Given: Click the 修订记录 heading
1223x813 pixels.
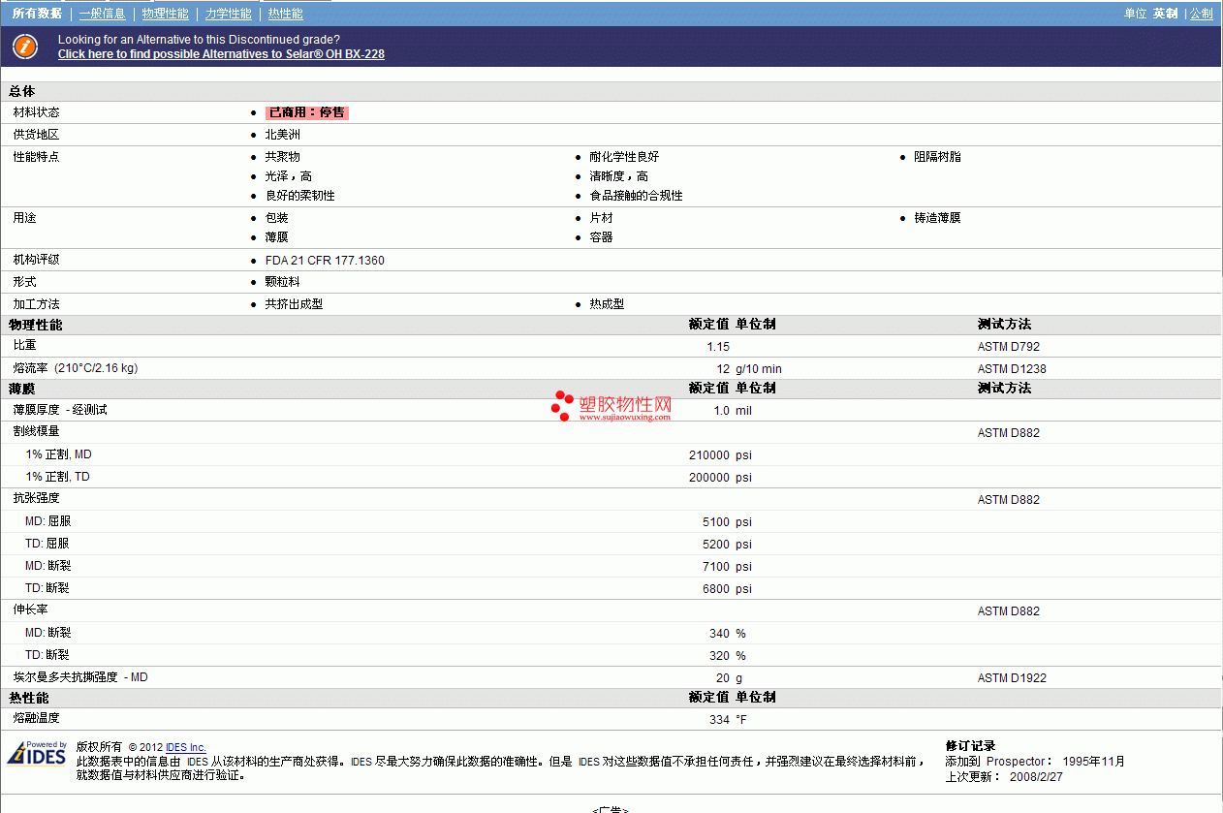Looking at the screenshot, I should pos(970,746).
